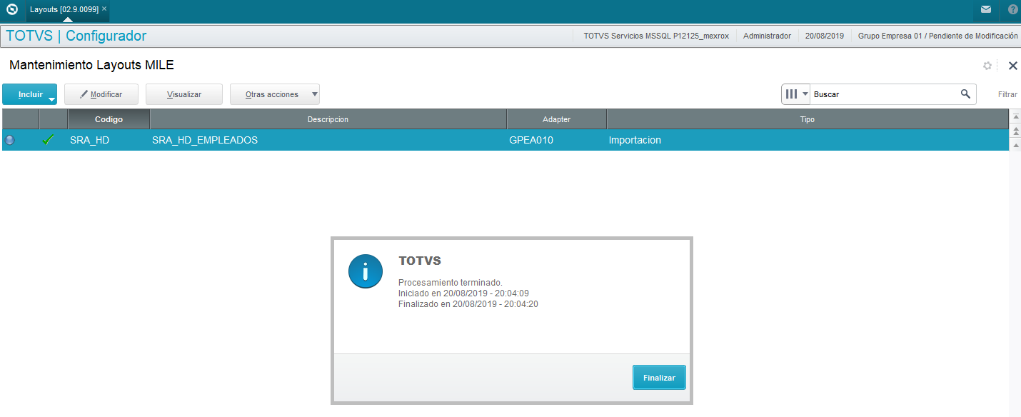Sort by the Descripcion column header

[328, 119]
